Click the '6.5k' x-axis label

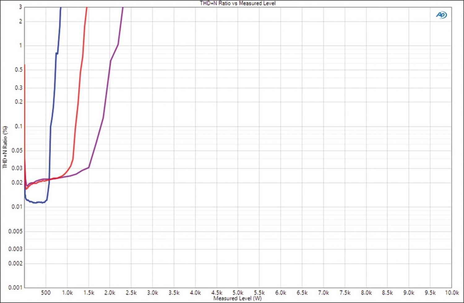click(302, 292)
